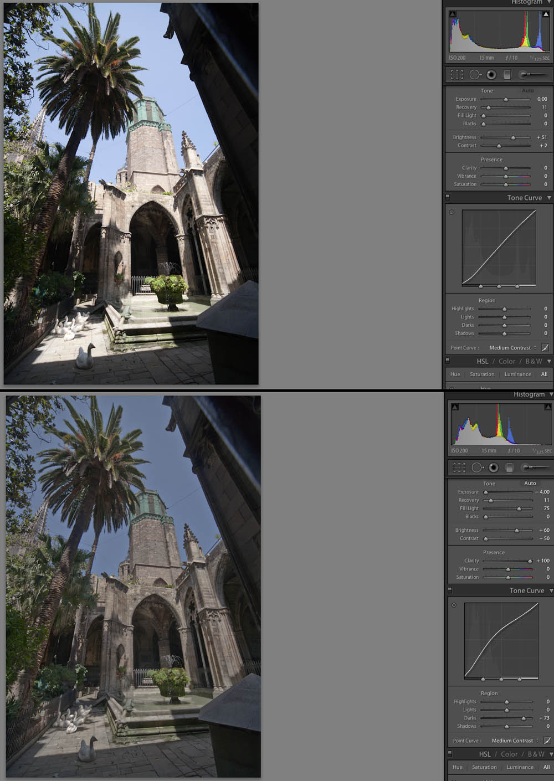
Task: Open Point Curve Medium Contrast dropdown, upper panel
Action: 512,348
